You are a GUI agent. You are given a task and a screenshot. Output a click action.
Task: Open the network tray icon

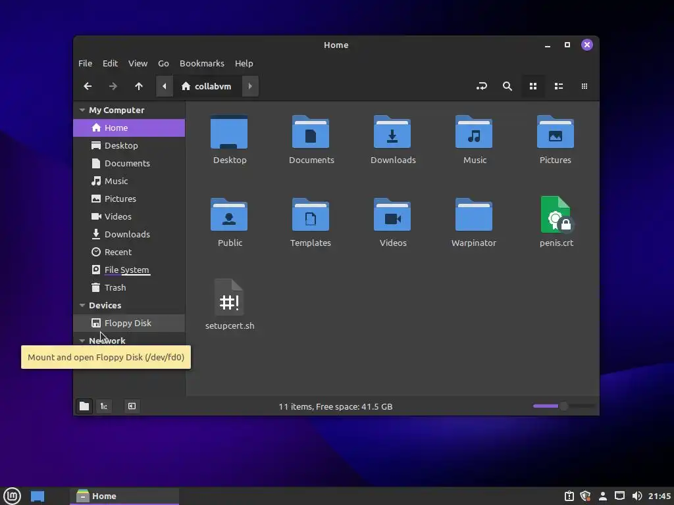pyautogui.click(x=619, y=496)
